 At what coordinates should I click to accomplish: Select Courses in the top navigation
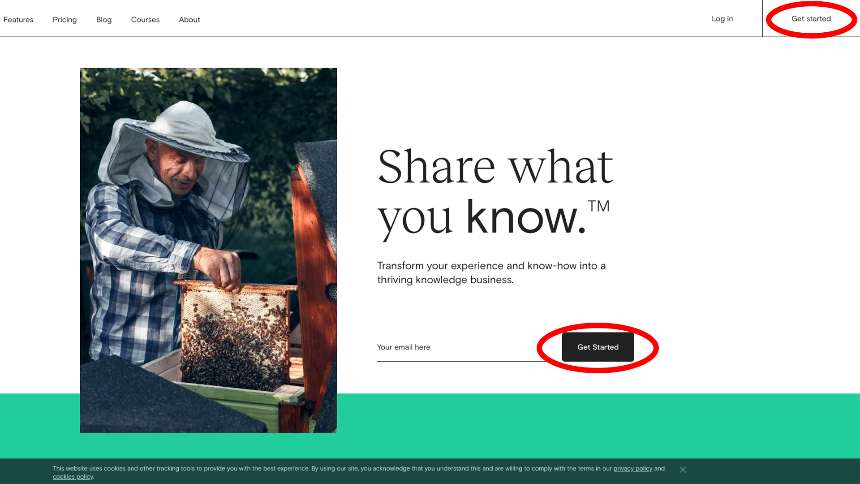(x=145, y=20)
